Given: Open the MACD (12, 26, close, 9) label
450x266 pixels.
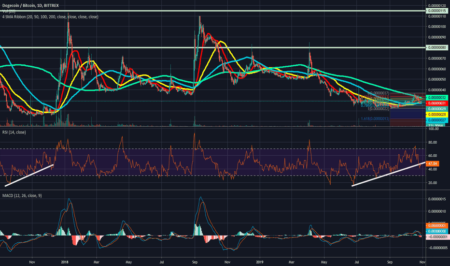Looking at the screenshot, I should pos(22,195).
